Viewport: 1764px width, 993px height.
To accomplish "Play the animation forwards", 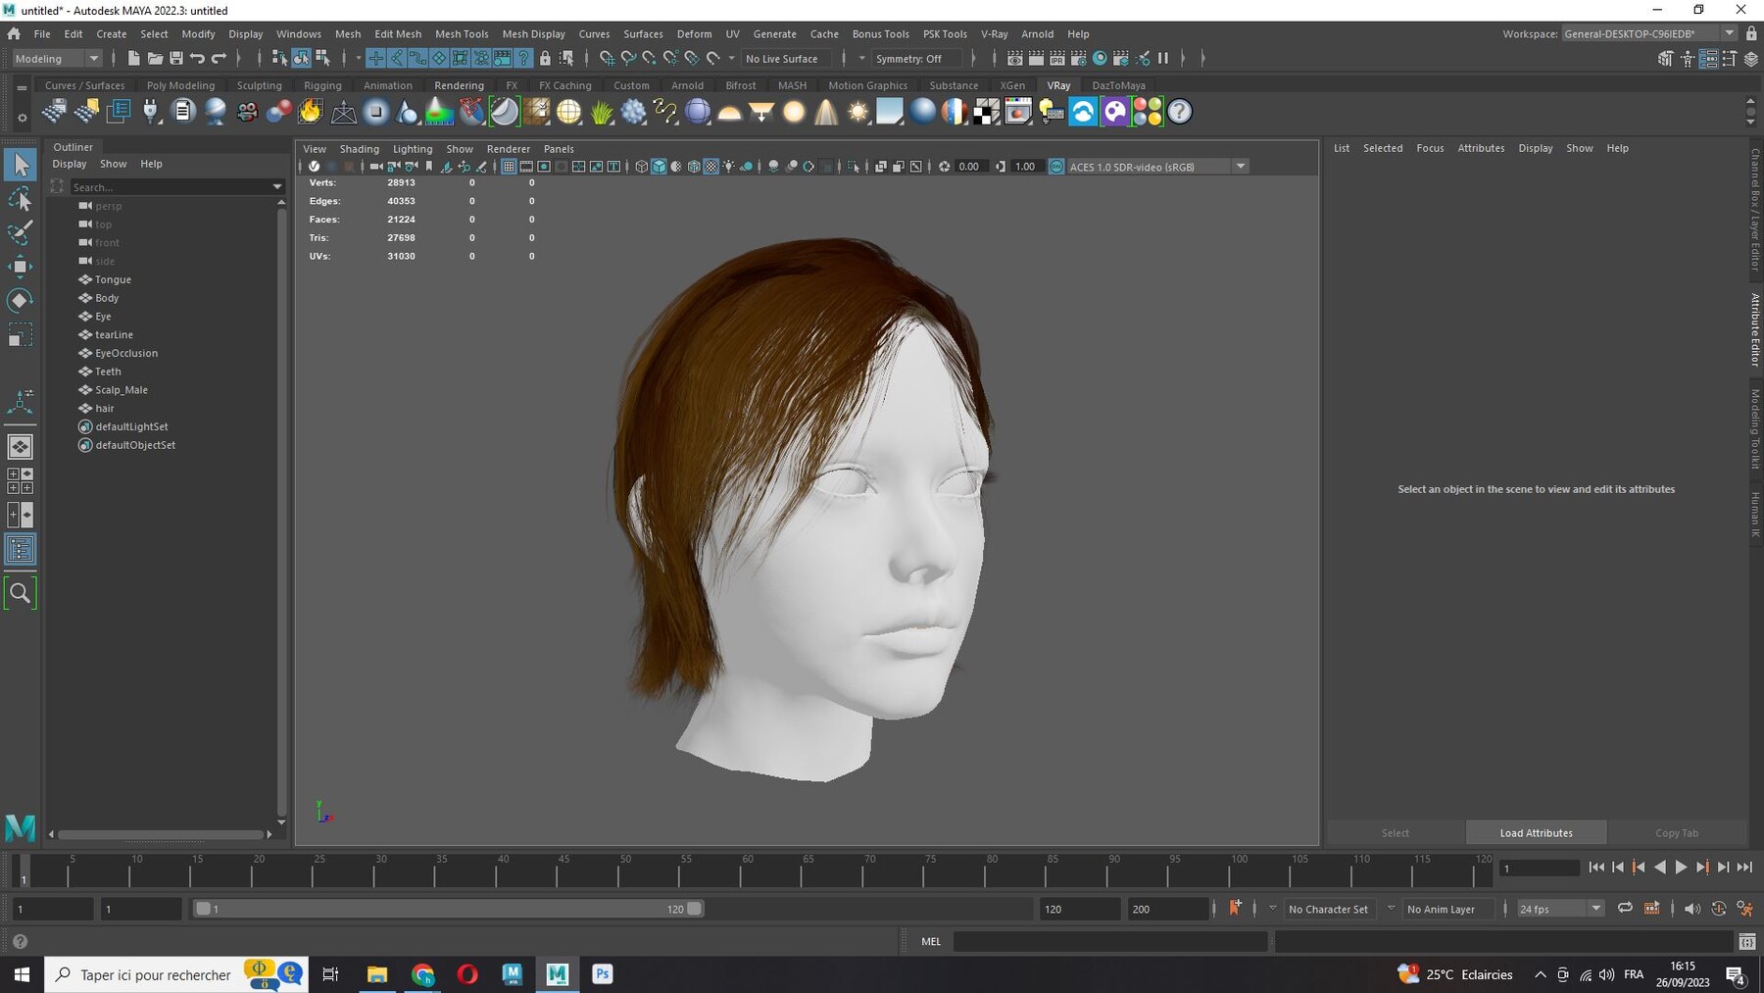I will [x=1681, y=868].
